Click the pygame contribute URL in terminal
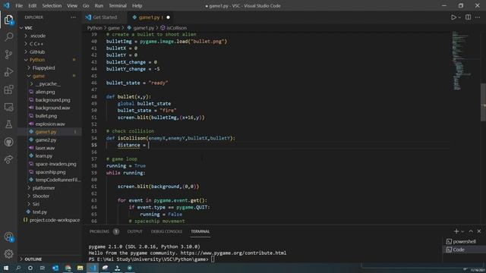The image size is (486, 273). [x=233, y=253]
